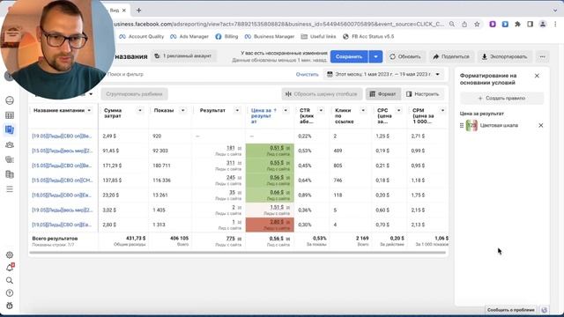Click the Очистить filter link
564x317 pixels.
(x=308, y=74)
